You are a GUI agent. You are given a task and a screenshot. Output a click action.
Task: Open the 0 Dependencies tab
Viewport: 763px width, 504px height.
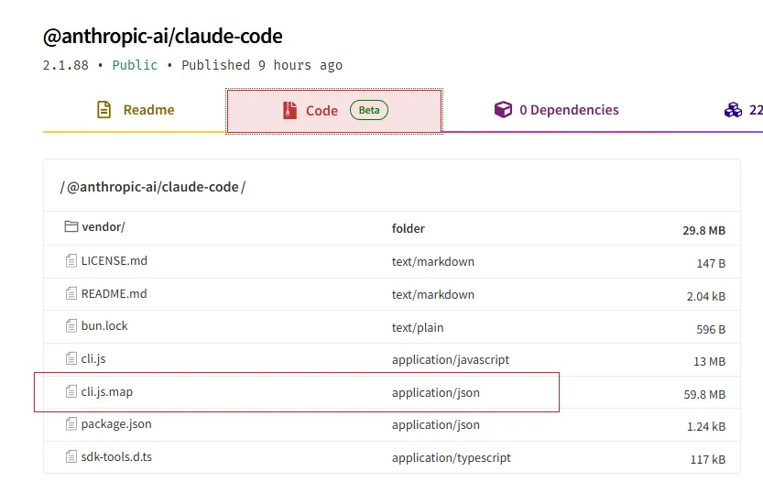pyautogui.click(x=568, y=110)
